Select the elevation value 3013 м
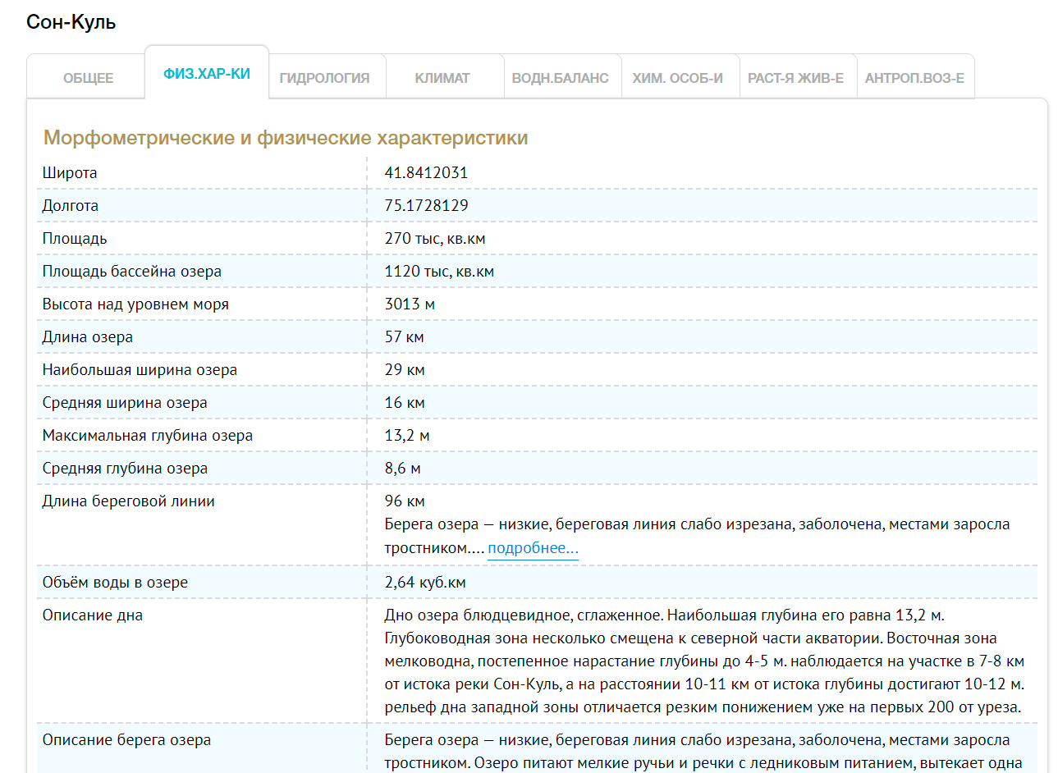1058x773 pixels. 410,304
